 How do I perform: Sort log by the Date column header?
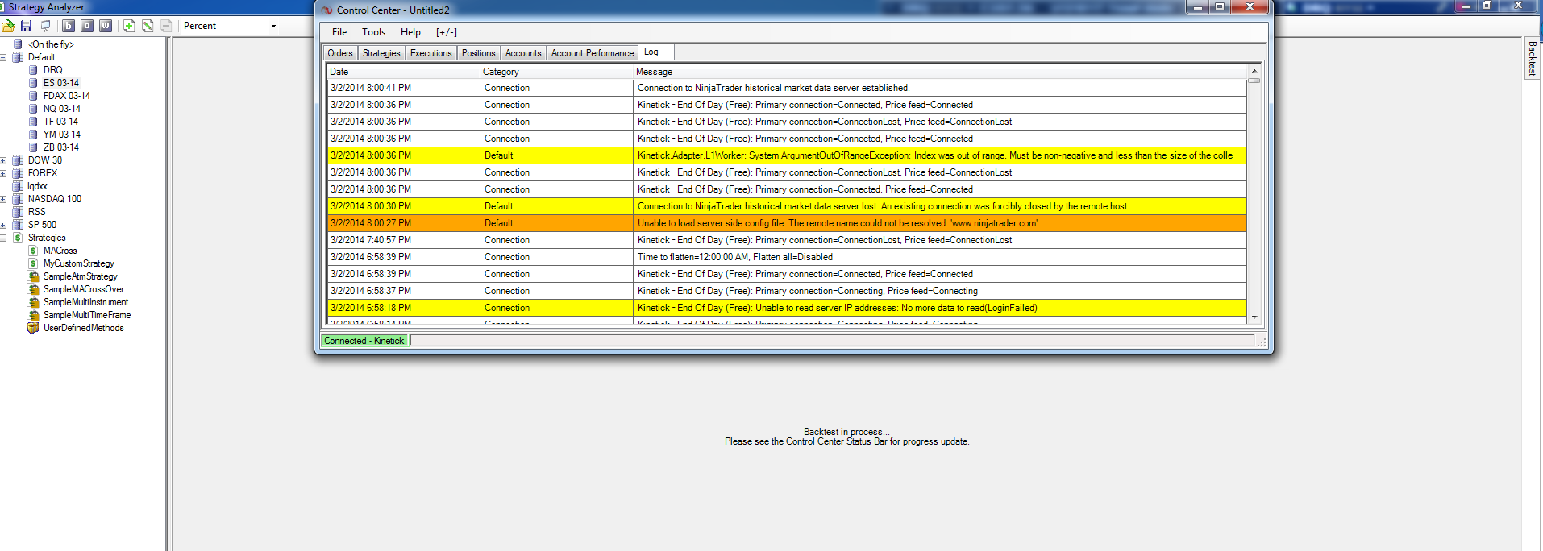[403, 72]
